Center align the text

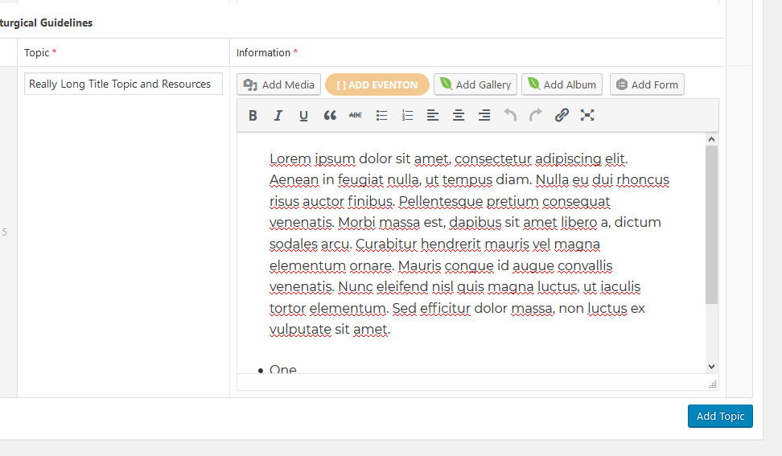pos(459,115)
